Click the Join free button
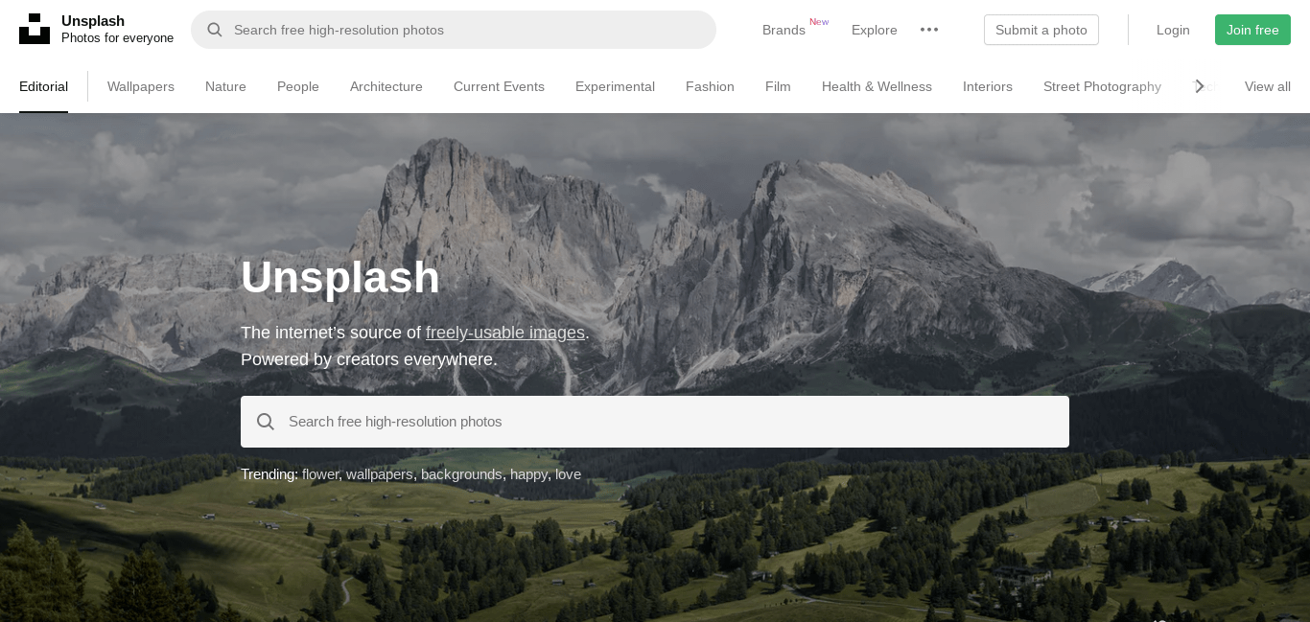 tap(1252, 30)
